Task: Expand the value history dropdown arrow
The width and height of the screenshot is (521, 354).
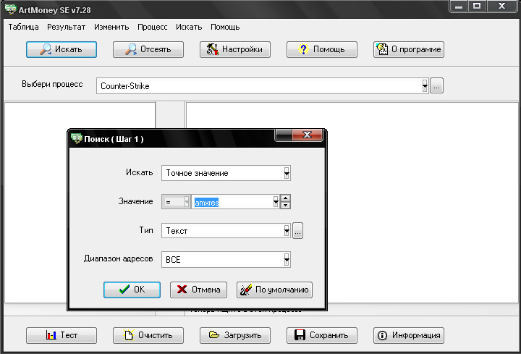Action: tap(276, 202)
